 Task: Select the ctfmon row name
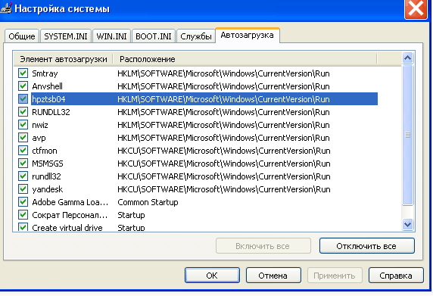click(45, 151)
